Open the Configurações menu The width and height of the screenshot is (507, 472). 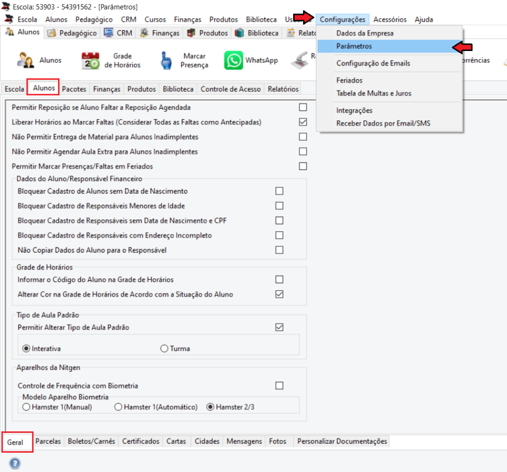(343, 19)
